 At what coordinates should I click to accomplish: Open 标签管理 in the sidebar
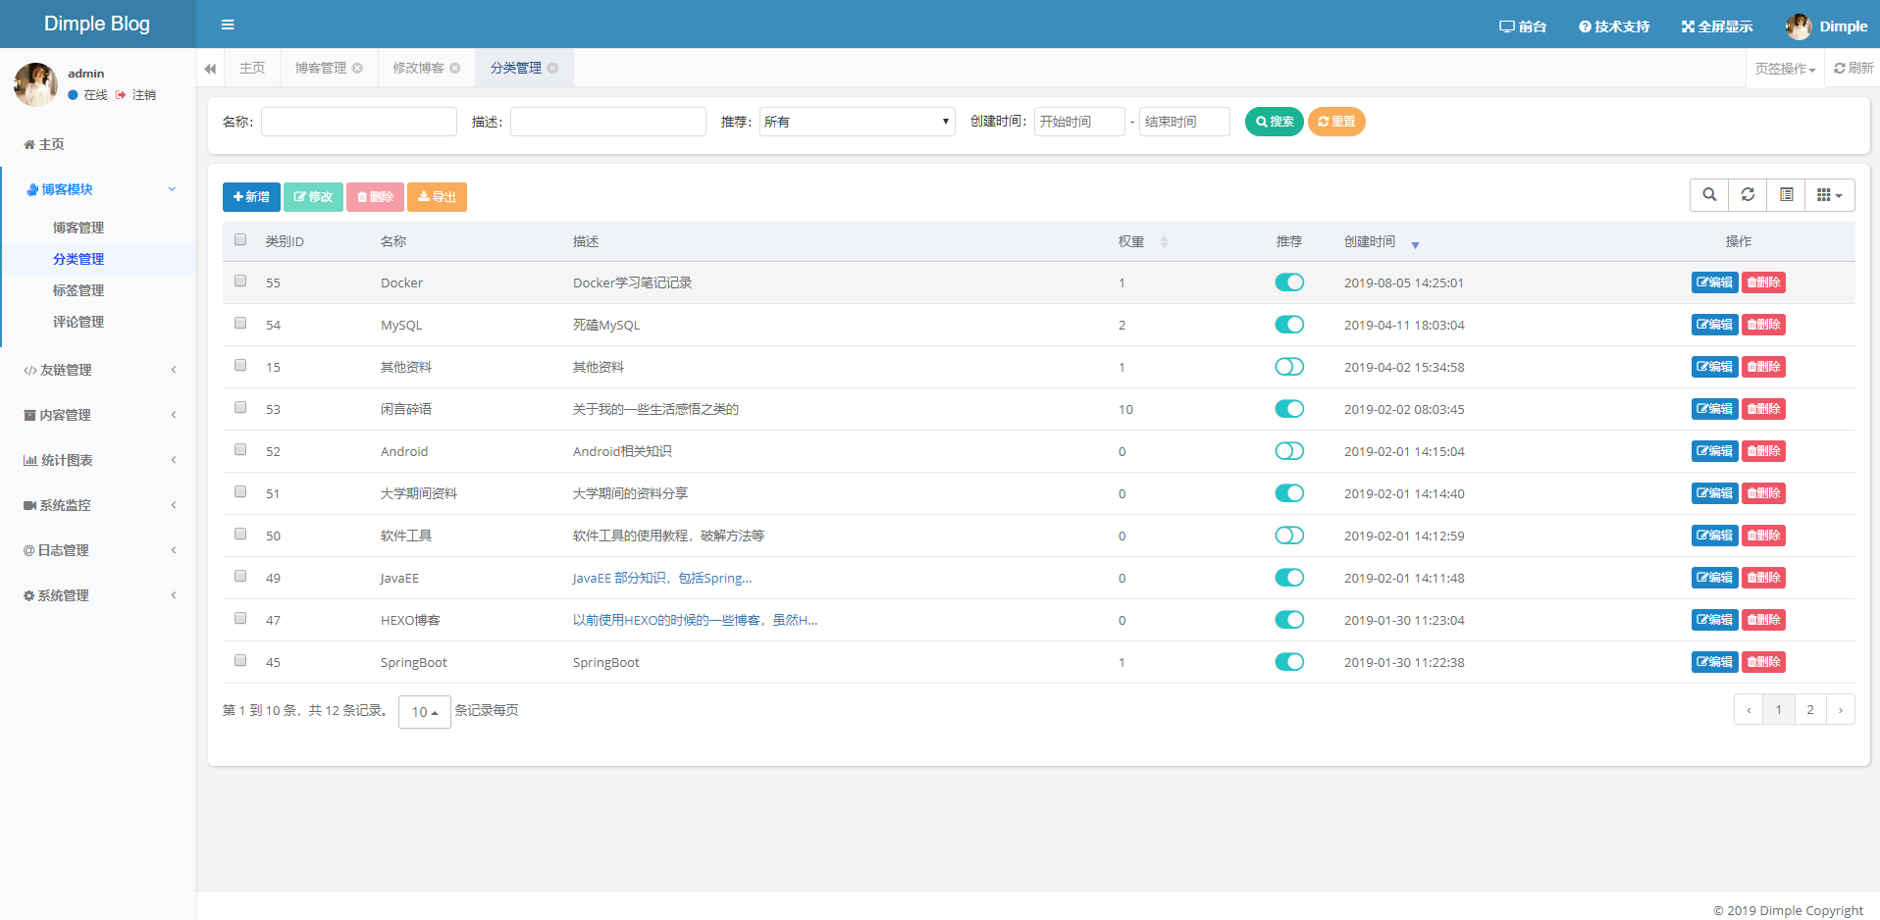pos(78,290)
